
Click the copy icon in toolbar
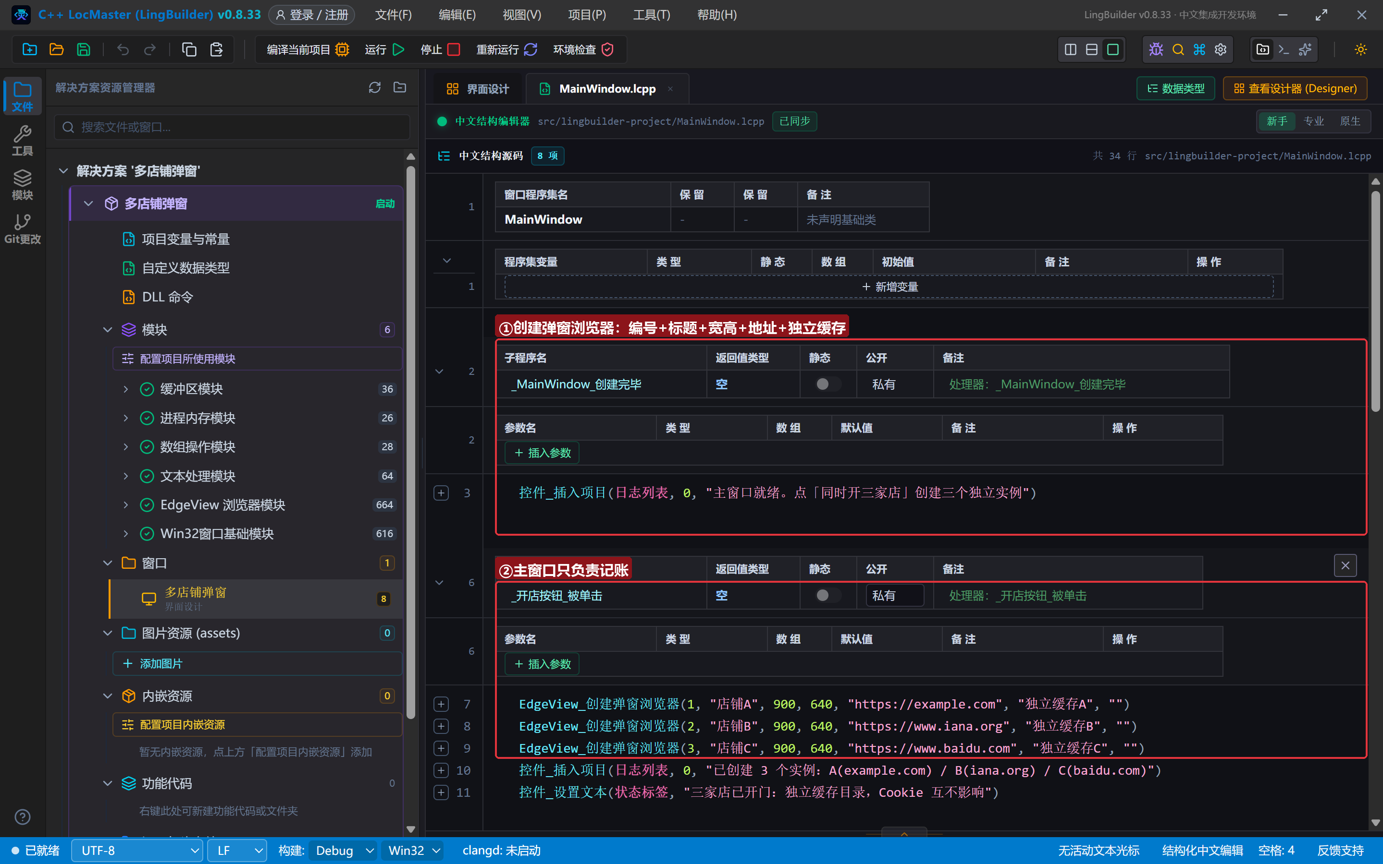tap(189, 50)
